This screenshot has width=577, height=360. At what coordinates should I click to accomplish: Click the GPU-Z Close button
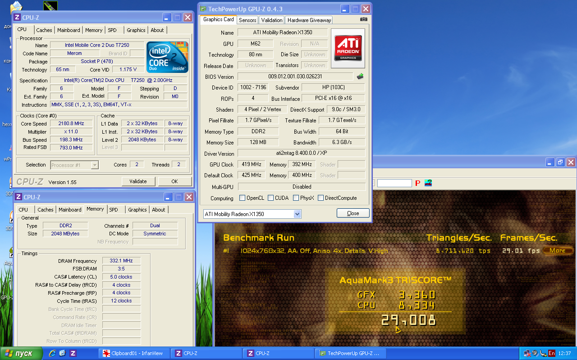(353, 213)
